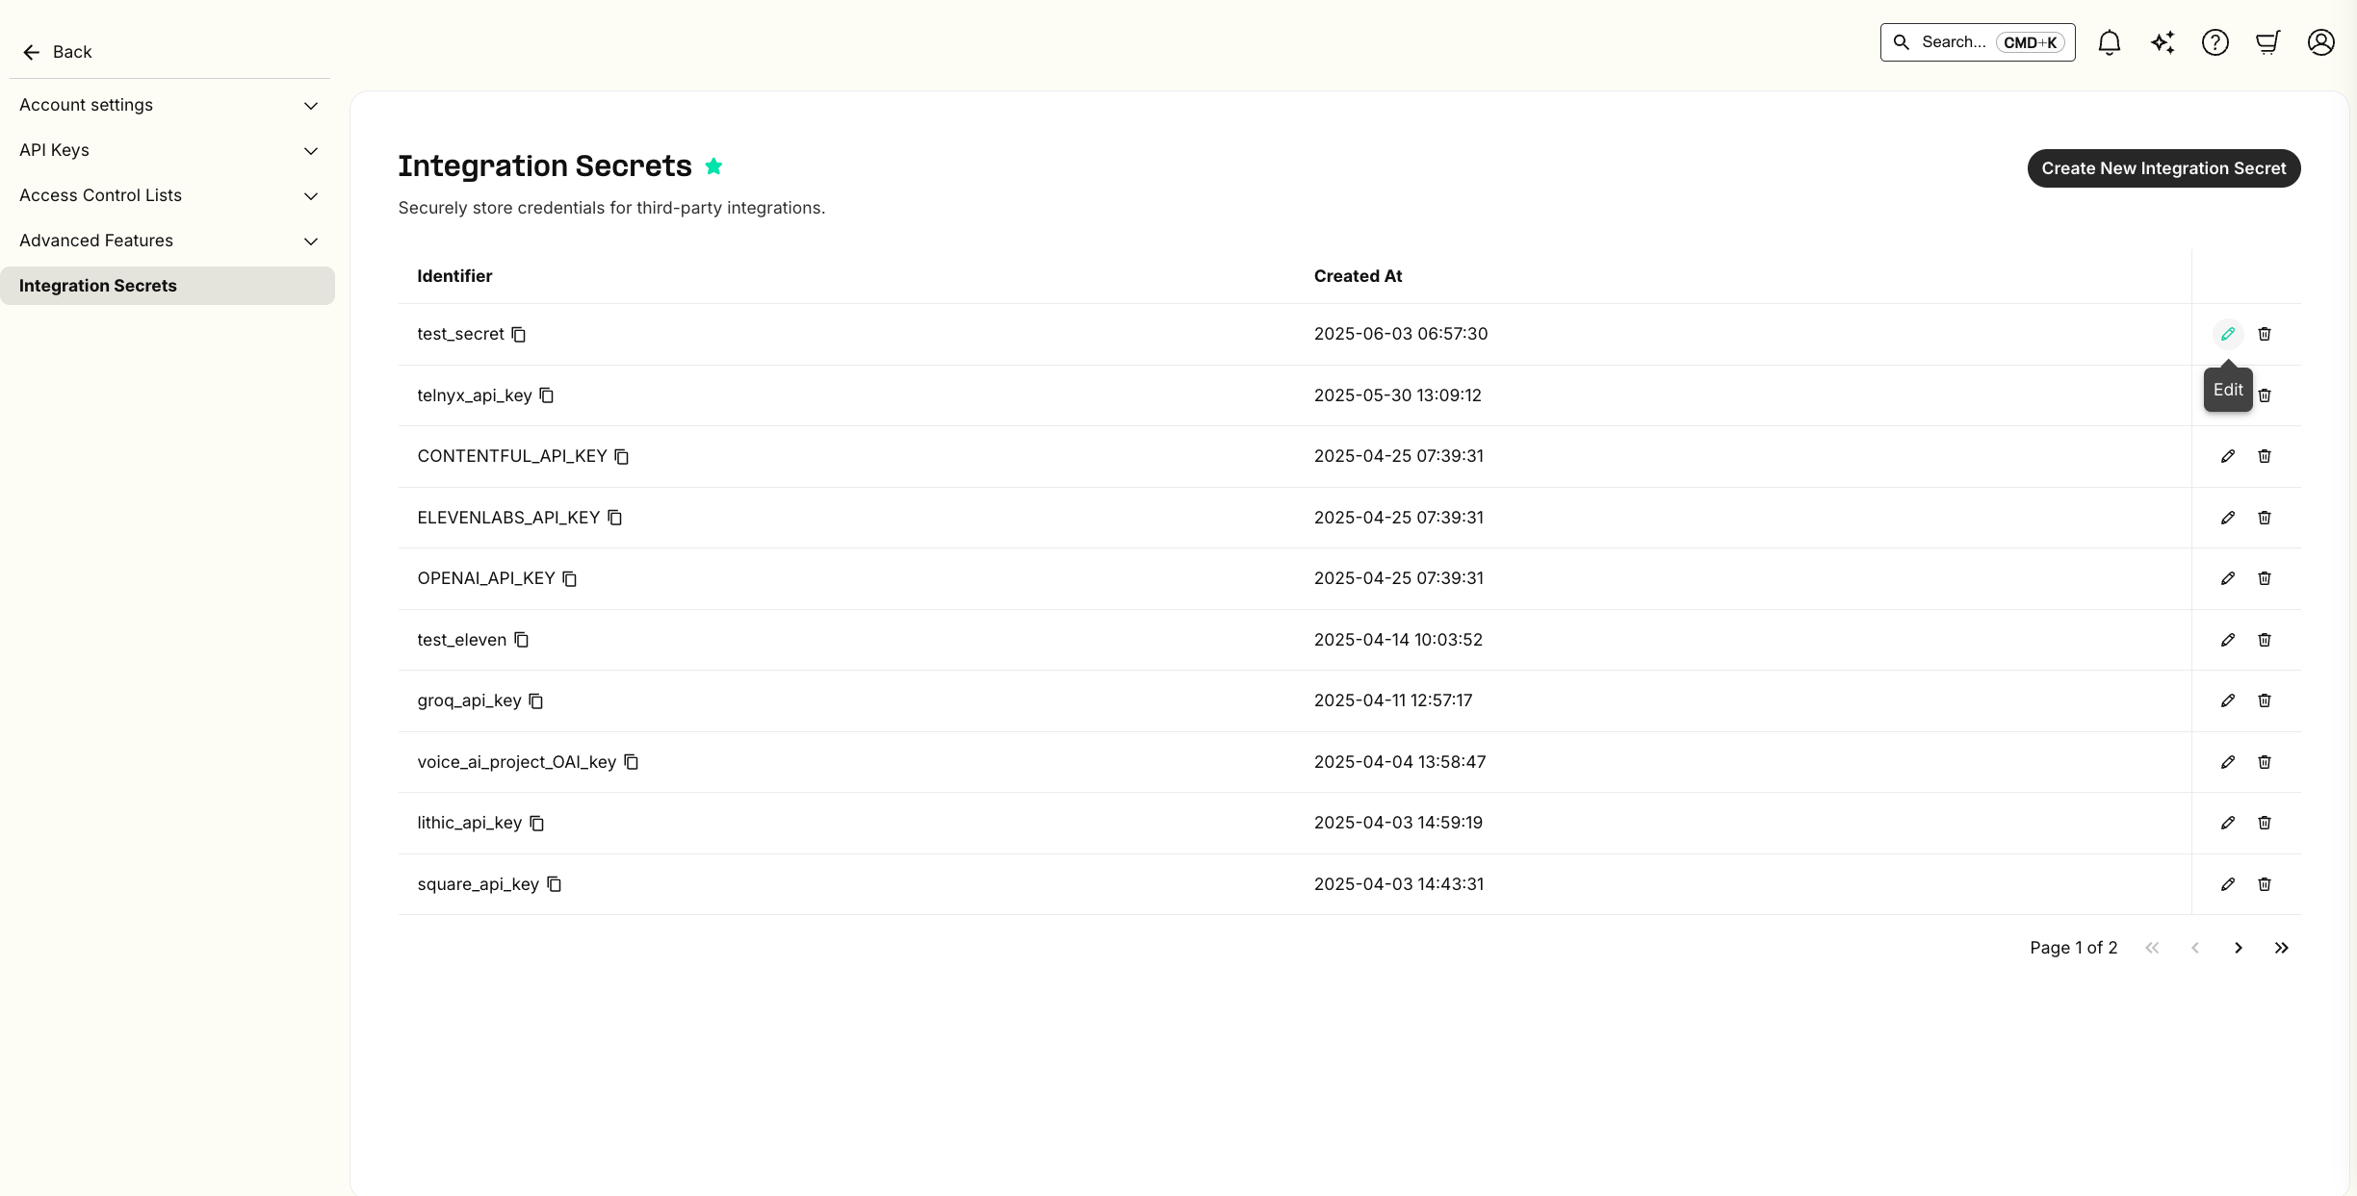The width and height of the screenshot is (2357, 1196).
Task: Edit the lithic_api_key secret
Action: pos(2227,823)
